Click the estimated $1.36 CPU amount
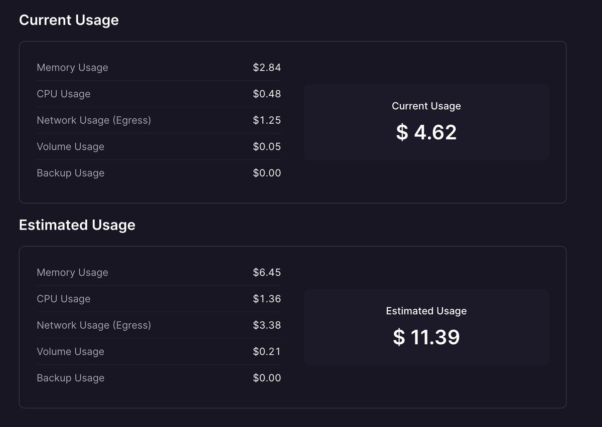The height and width of the screenshot is (427, 602). click(x=267, y=299)
